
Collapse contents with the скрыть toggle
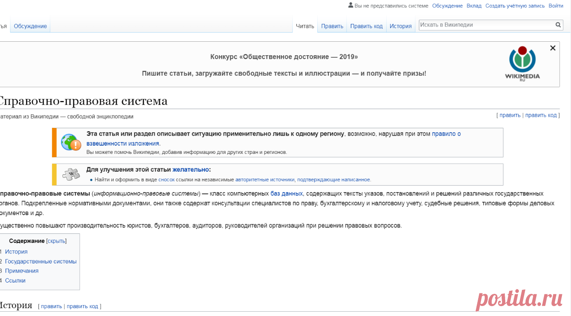tap(56, 241)
